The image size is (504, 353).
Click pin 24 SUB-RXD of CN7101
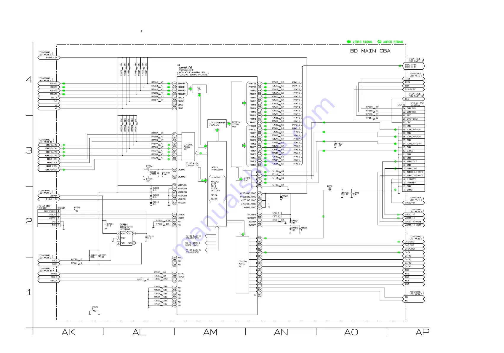point(414,108)
